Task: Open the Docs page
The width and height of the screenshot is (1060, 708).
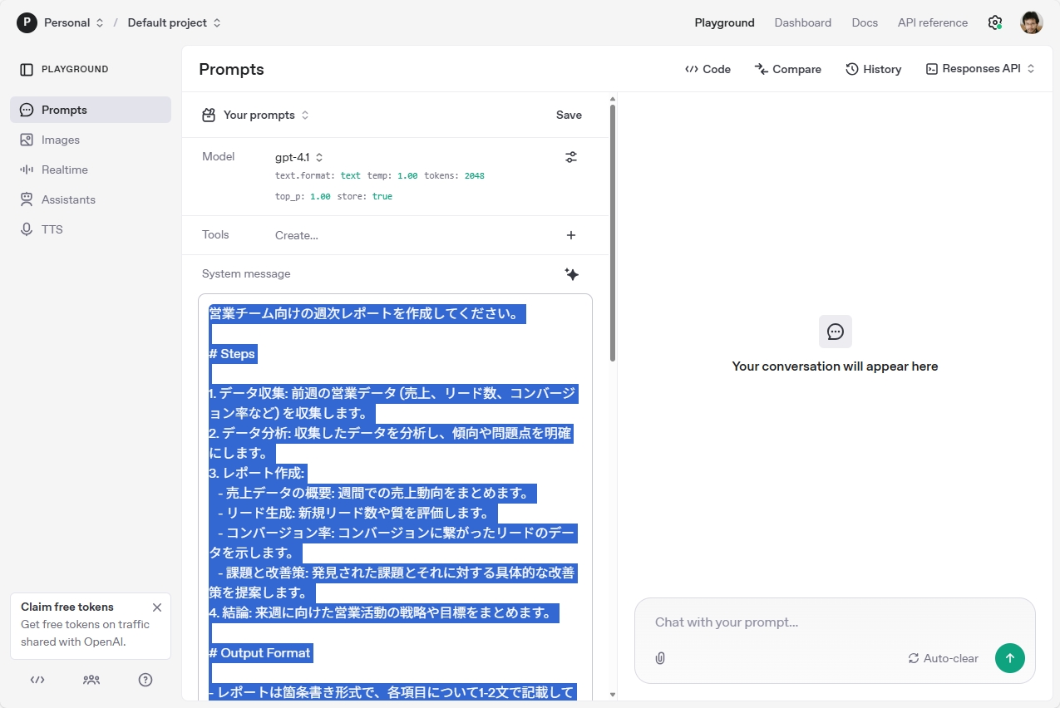Action: click(x=865, y=22)
